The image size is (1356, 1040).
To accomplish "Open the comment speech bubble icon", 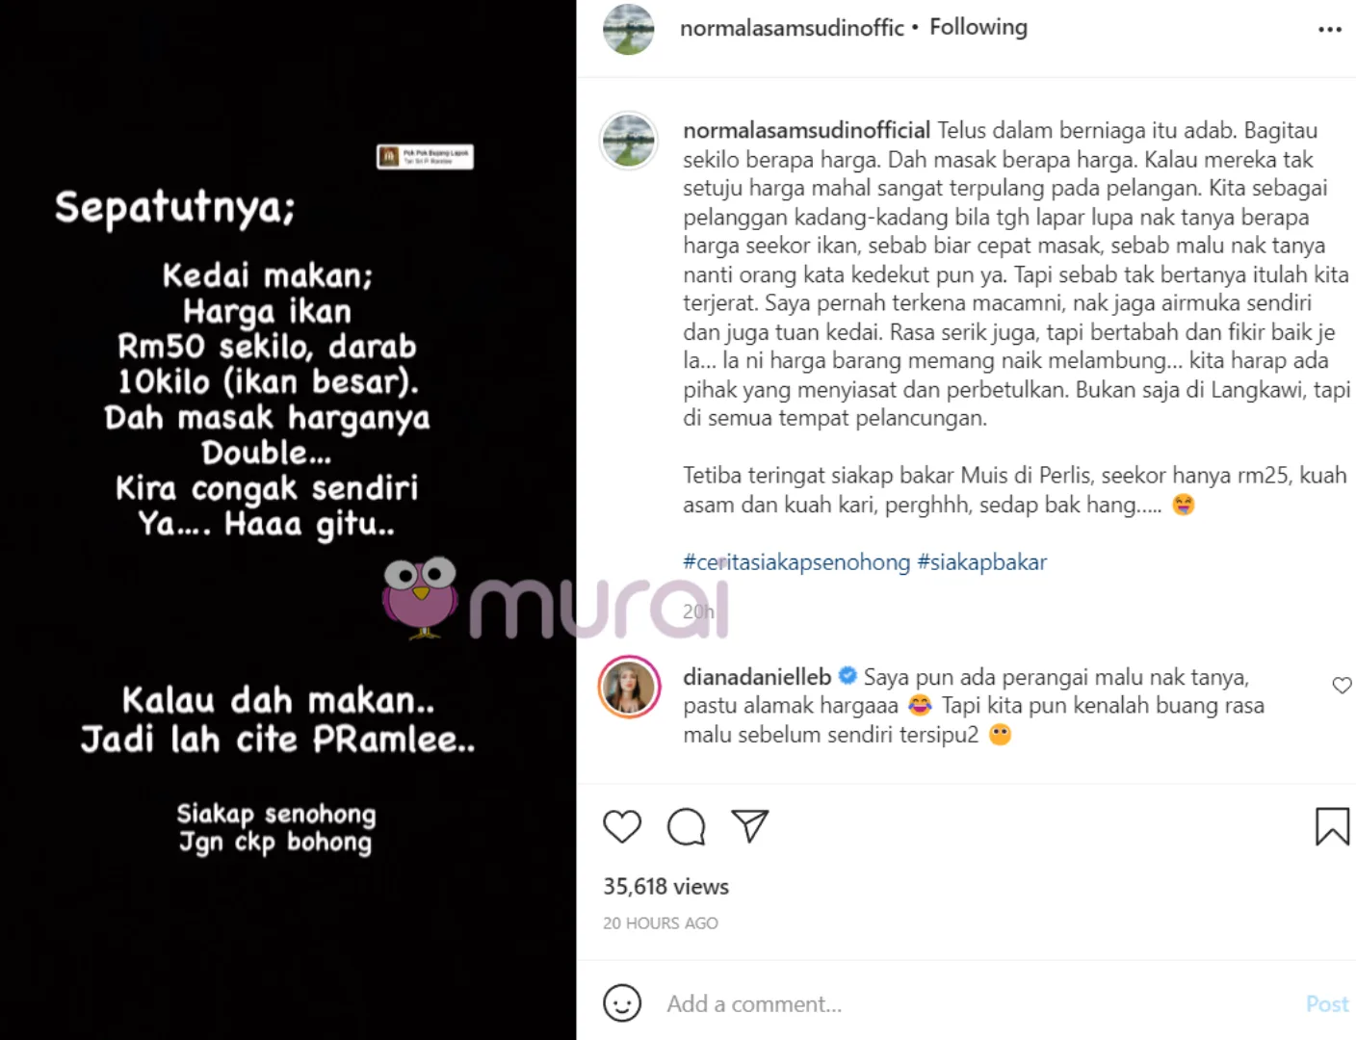I will (x=687, y=826).
